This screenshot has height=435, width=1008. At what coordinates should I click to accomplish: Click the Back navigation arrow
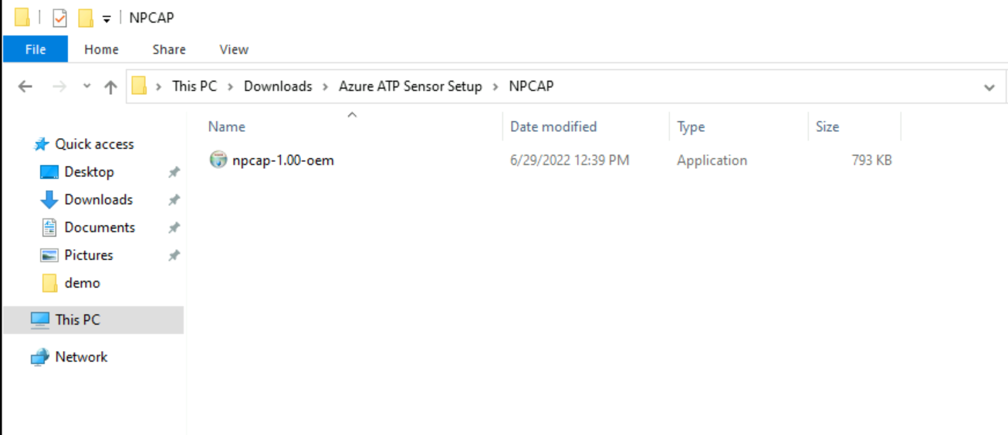[x=25, y=87]
